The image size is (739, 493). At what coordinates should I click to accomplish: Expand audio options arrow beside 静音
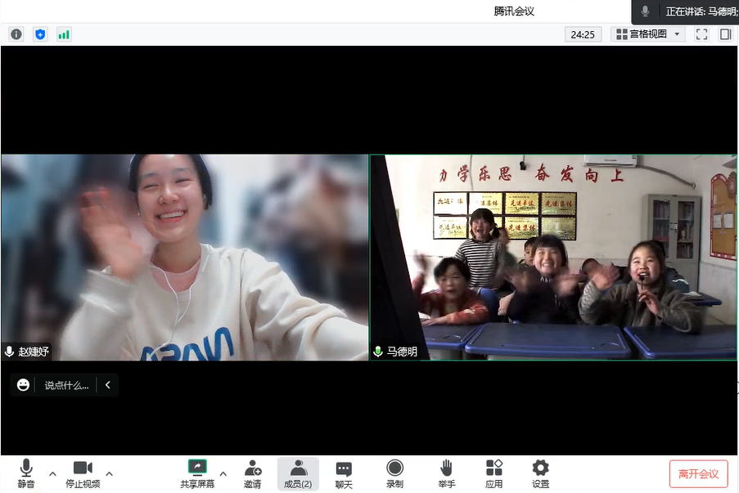[x=52, y=473]
